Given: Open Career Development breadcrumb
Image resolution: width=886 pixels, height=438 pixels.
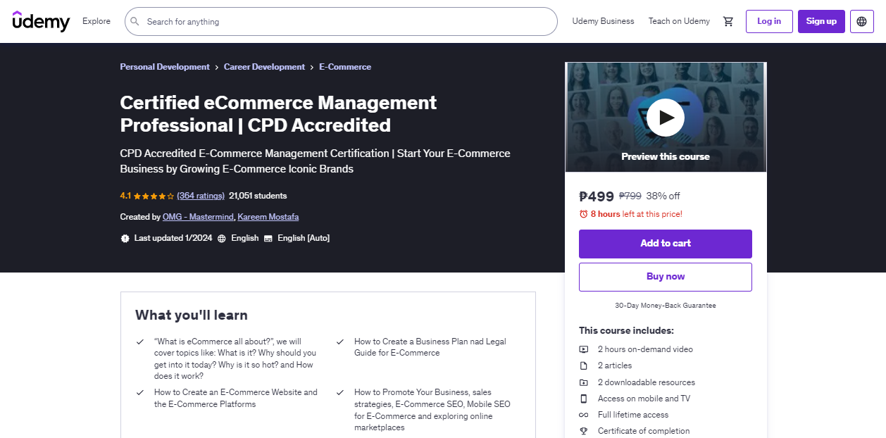Looking at the screenshot, I should click(x=264, y=67).
